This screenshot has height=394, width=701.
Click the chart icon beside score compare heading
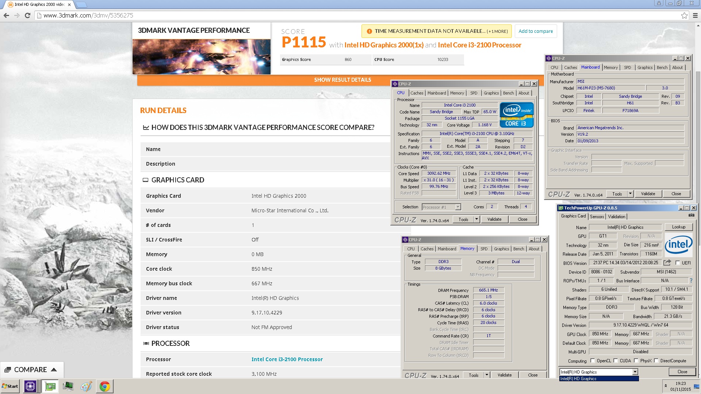146,128
